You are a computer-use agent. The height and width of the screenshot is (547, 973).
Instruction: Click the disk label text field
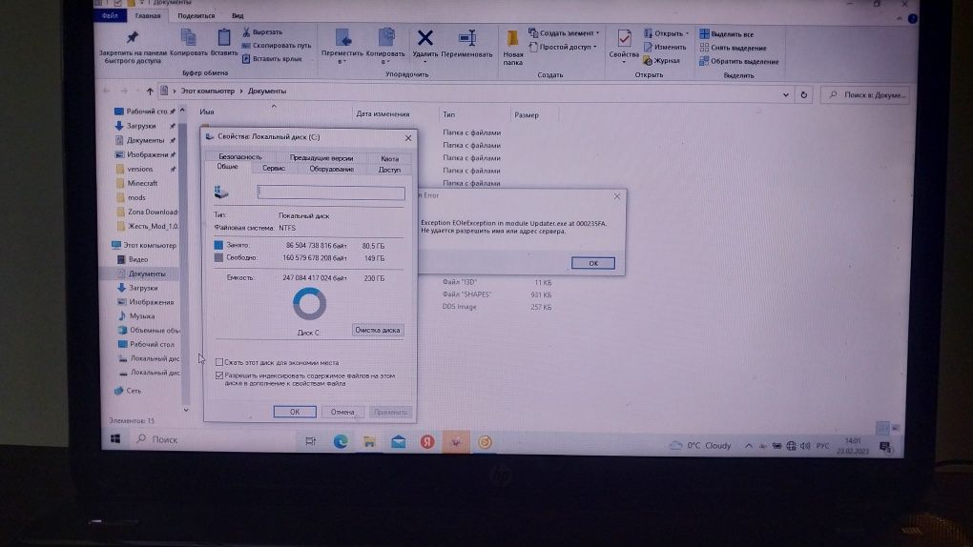coord(331,192)
